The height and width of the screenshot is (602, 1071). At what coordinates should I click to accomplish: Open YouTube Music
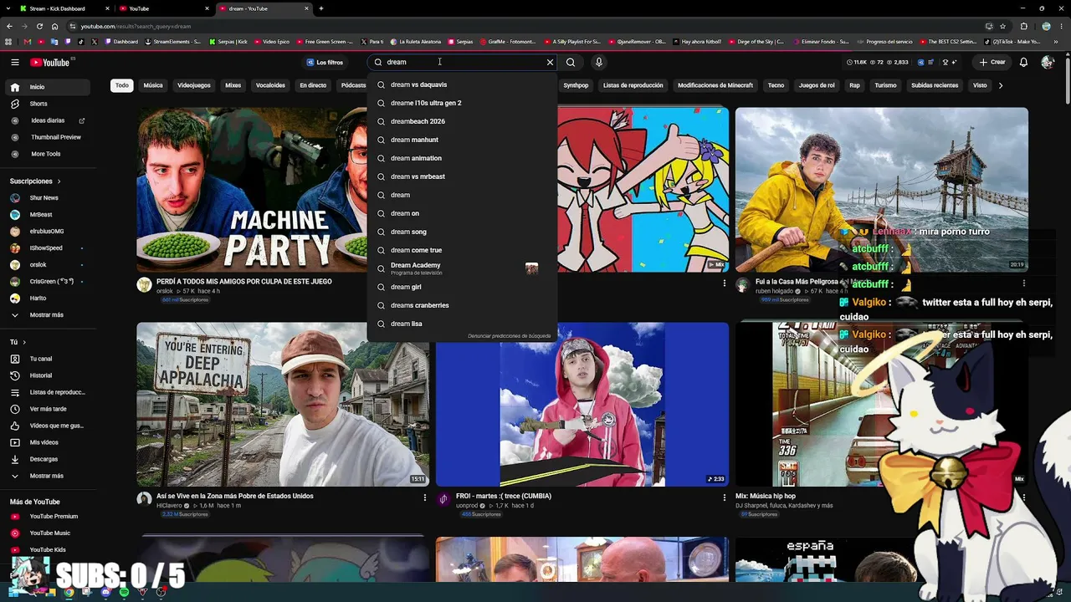pyautogui.click(x=48, y=533)
